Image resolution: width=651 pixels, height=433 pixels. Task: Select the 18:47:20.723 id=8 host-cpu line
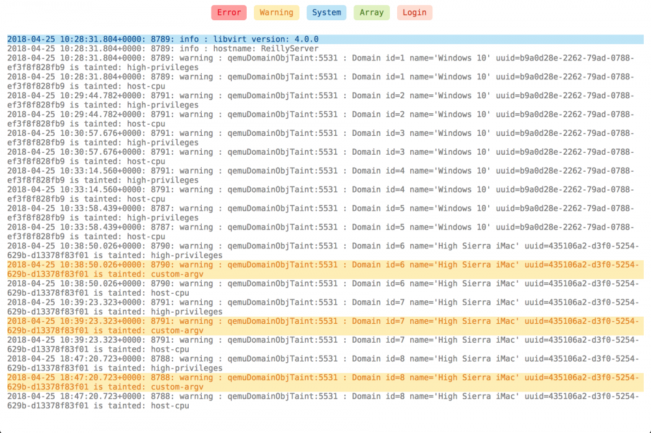(x=325, y=401)
